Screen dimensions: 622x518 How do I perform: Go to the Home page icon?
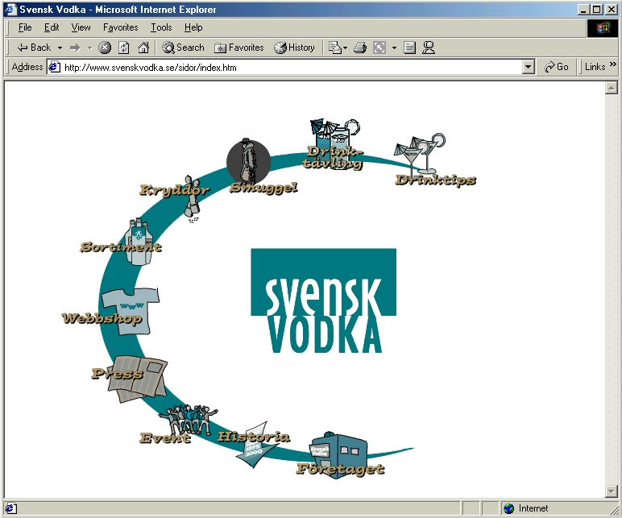143,48
